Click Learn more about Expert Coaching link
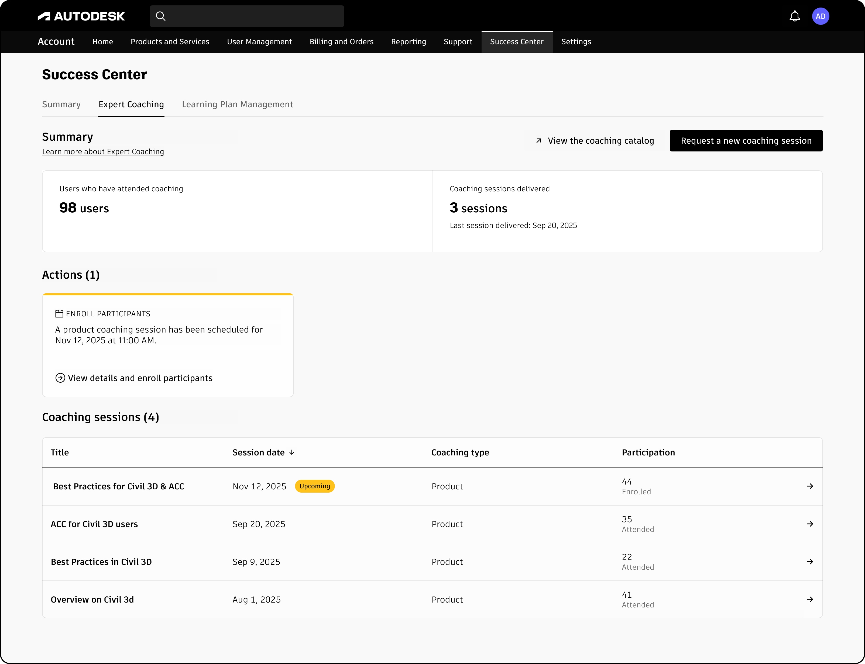The width and height of the screenshot is (865, 664). click(x=103, y=152)
